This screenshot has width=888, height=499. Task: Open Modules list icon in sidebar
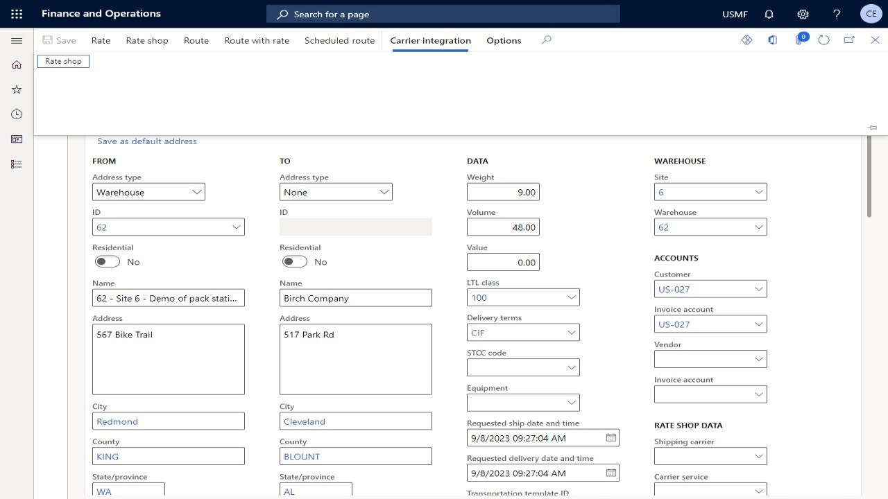pyautogui.click(x=17, y=164)
